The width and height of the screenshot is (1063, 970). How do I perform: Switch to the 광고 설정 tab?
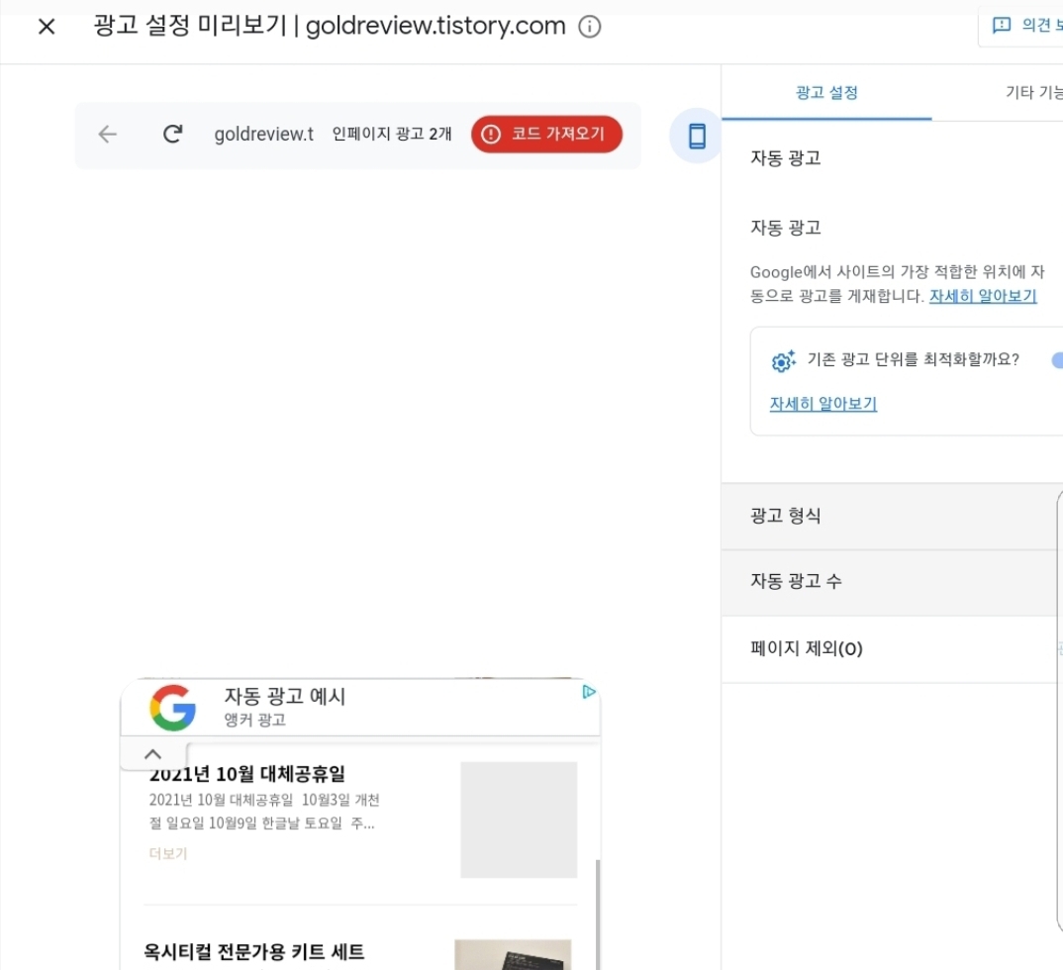(826, 93)
